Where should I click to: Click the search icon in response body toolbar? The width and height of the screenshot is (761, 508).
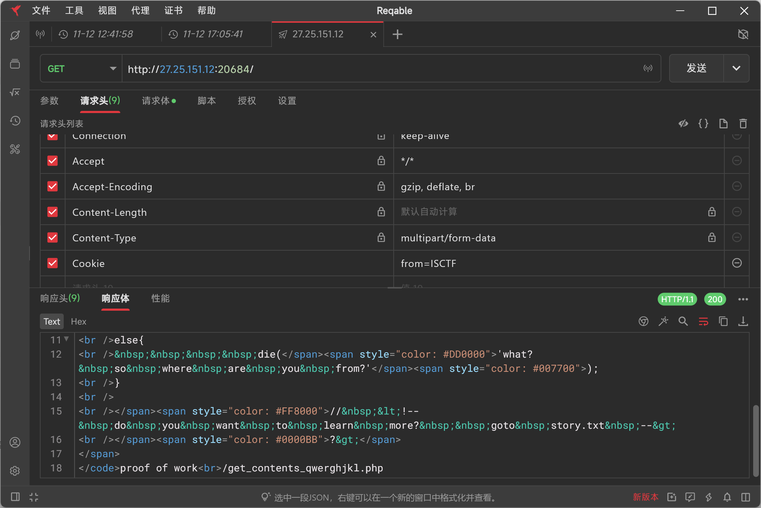tap(683, 321)
